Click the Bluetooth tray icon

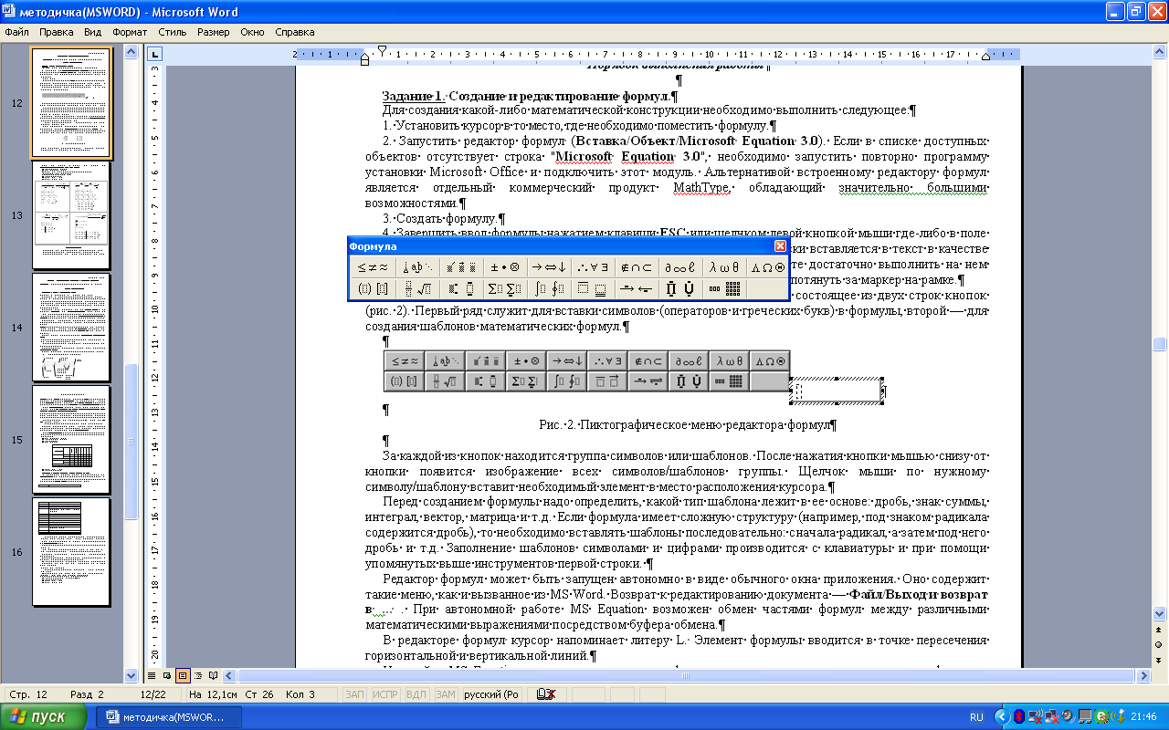click(1019, 717)
